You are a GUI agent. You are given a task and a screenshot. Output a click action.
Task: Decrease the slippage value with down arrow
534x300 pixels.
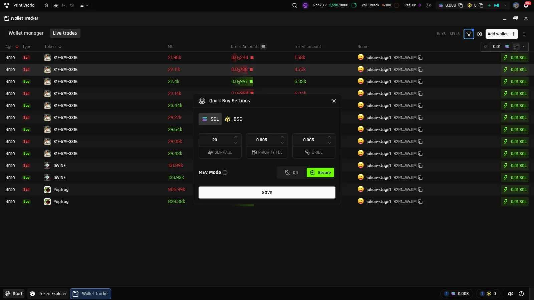236,143
